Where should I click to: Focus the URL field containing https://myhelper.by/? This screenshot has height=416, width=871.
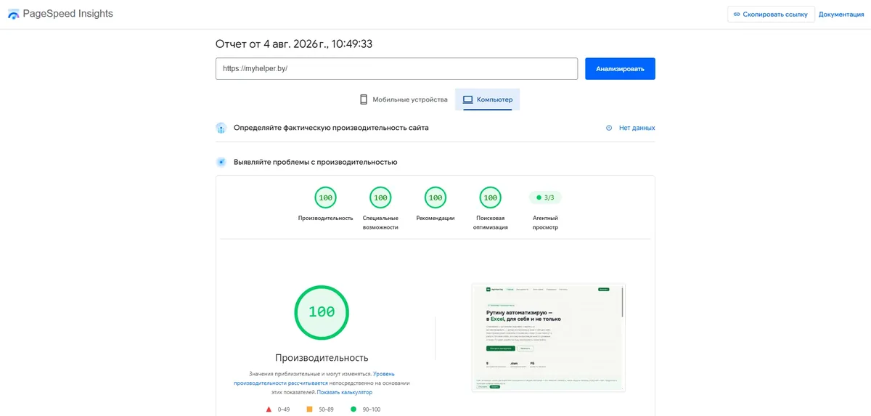coord(396,69)
